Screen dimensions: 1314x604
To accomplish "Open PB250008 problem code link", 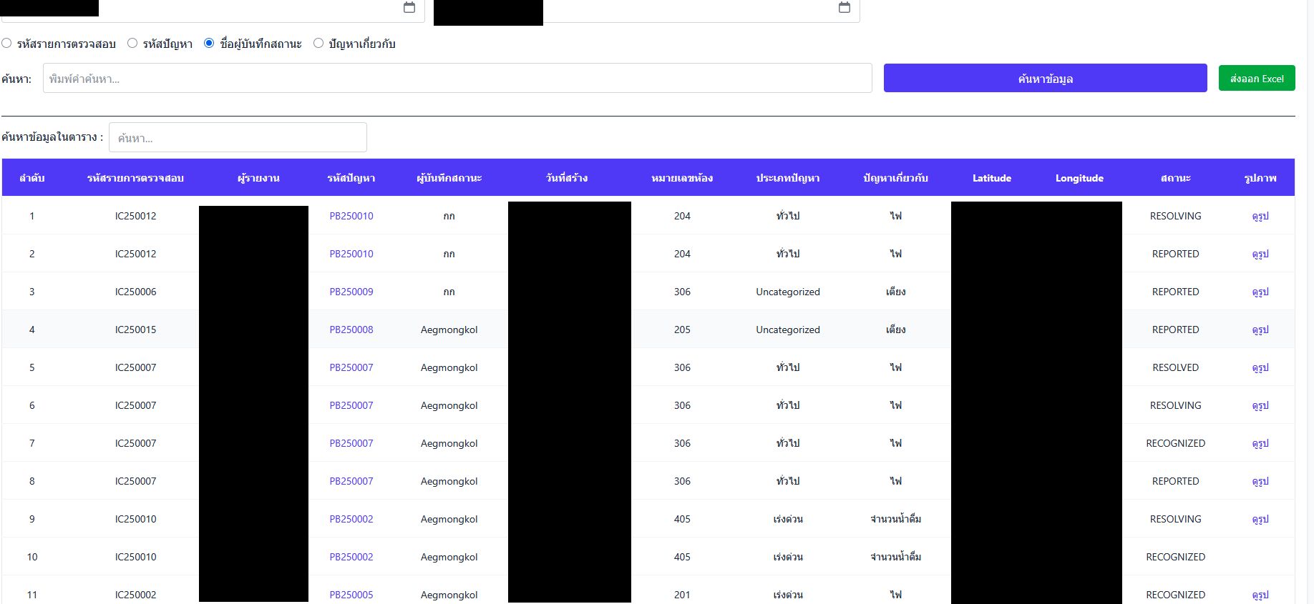I will tap(351, 330).
